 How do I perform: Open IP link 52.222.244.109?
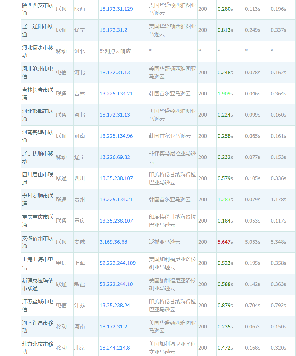pyautogui.click(x=118, y=263)
